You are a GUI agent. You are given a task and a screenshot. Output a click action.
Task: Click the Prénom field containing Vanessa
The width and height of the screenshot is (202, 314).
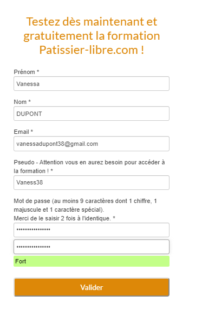click(x=92, y=83)
